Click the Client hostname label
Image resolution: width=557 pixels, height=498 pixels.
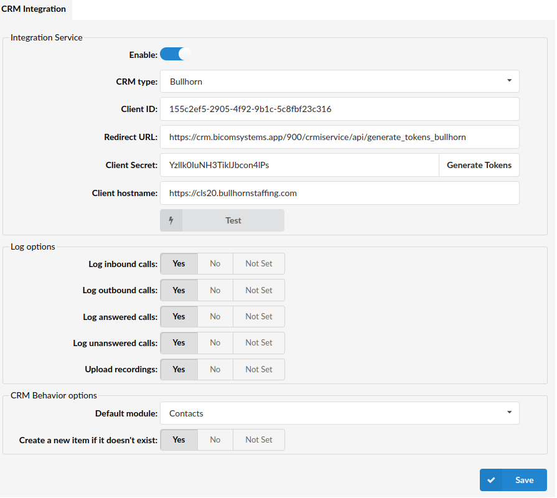tap(124, 193)
